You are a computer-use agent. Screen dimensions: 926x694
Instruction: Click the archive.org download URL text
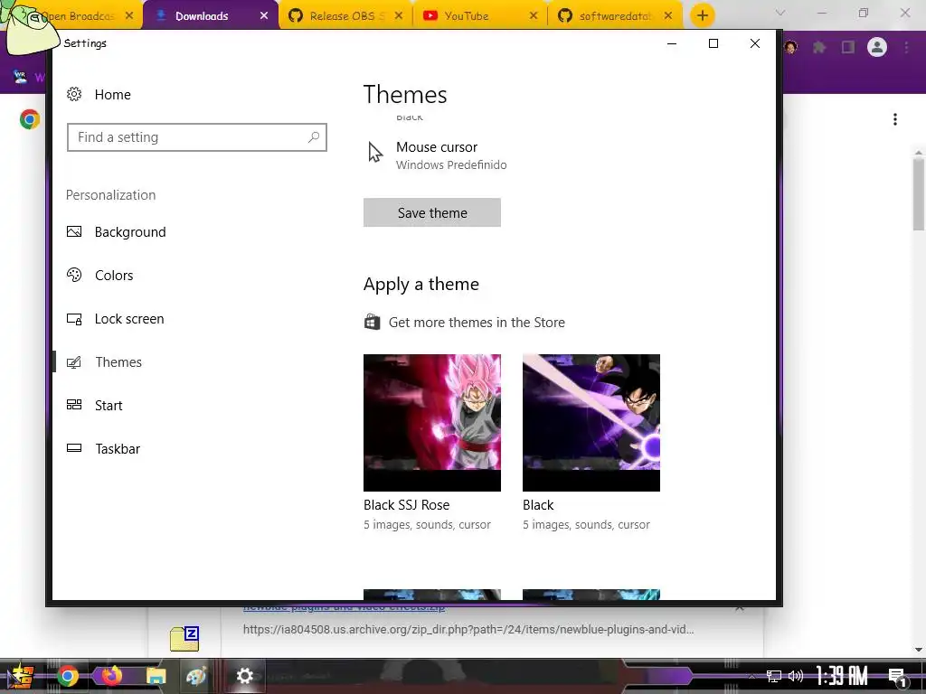468,629
